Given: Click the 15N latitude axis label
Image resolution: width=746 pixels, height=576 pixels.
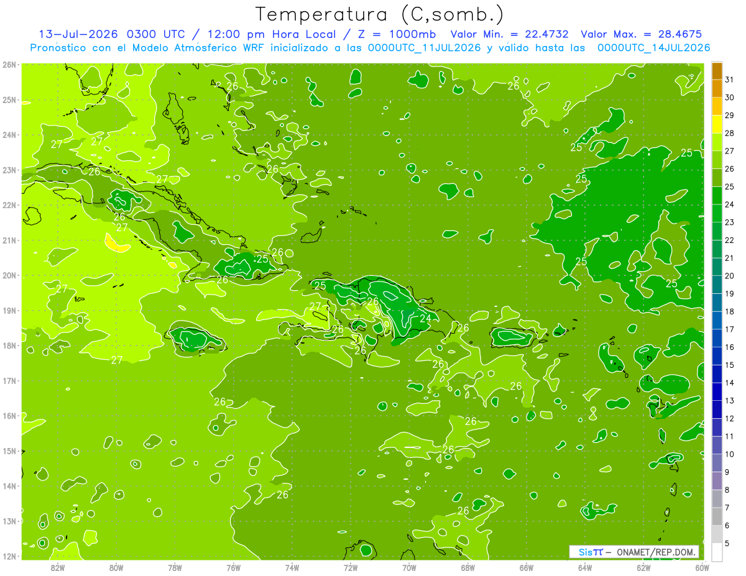Looking at the screenshot, I should click(9, 451).
